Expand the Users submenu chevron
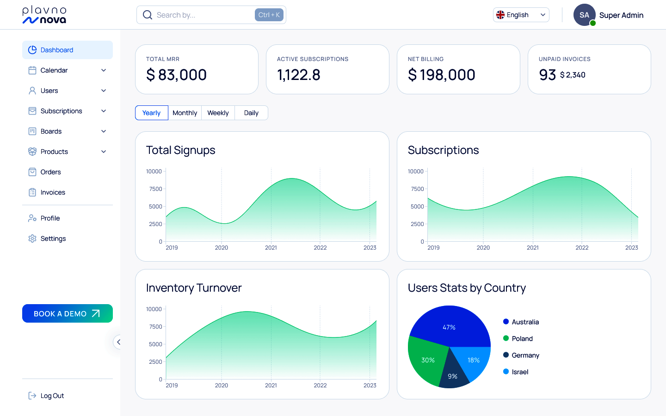 coord(104,91)
